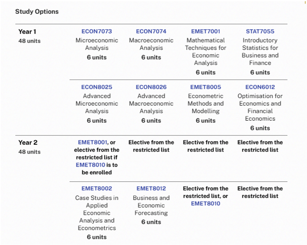Click Mathematical Techniques for Economic Analysis text
Viewport: 307px width, 245px height.
pyautogui.click(x=206, y=52)
